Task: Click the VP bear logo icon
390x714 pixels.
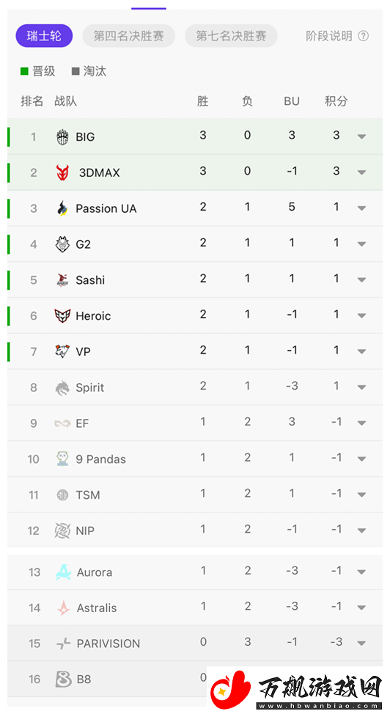Action: [62, 351]
